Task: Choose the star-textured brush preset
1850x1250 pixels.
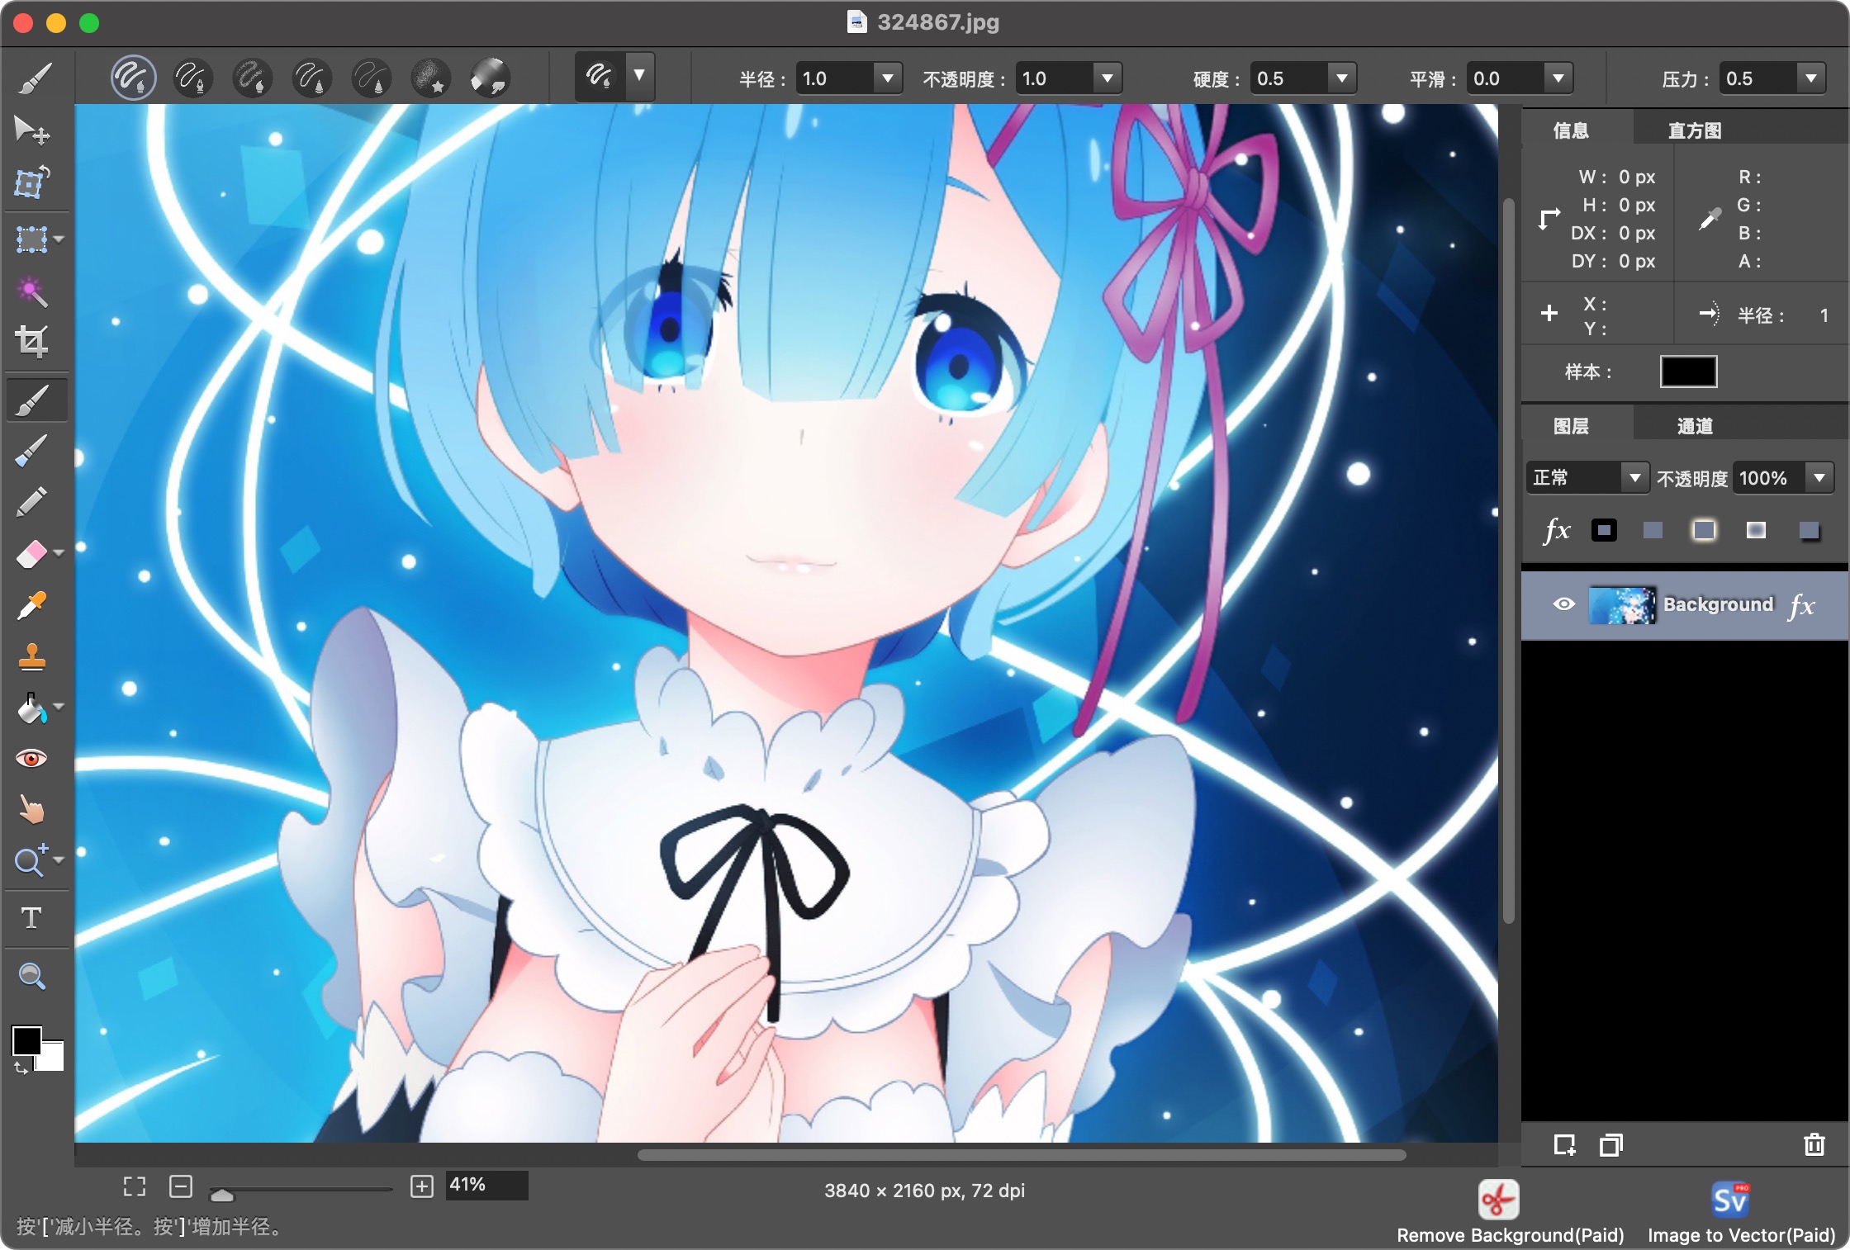Action: pyautogui.click(x=430, y=78)
